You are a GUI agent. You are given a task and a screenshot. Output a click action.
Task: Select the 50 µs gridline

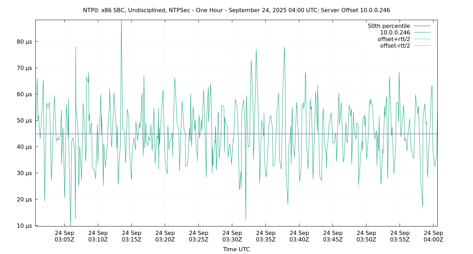coord(212,120)
